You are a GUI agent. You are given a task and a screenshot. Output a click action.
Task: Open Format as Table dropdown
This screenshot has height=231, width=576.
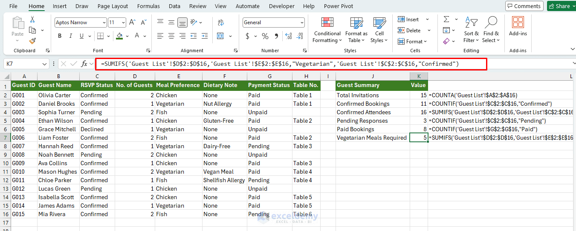click(356, 30)
